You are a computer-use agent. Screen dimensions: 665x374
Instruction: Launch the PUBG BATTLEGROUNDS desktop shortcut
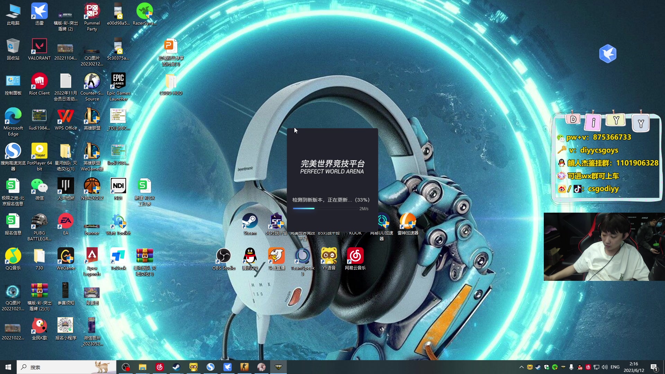point(39,227)
